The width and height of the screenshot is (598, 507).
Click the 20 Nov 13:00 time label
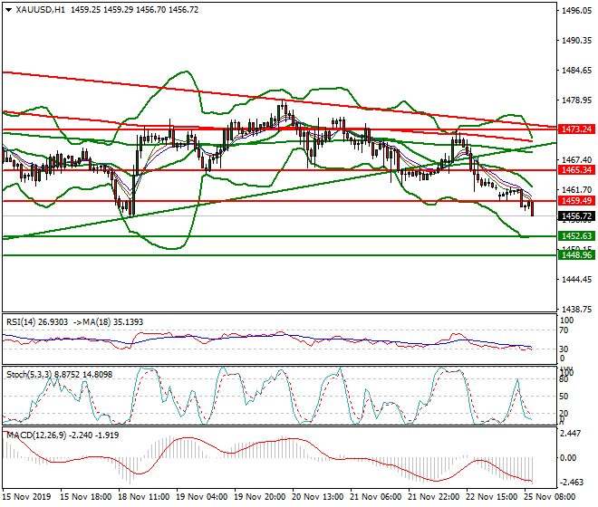click(318, 497)
